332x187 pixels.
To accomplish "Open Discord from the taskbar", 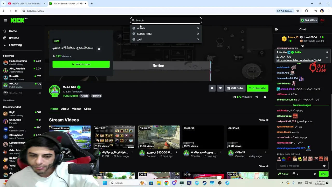I will tap(174, 183).
